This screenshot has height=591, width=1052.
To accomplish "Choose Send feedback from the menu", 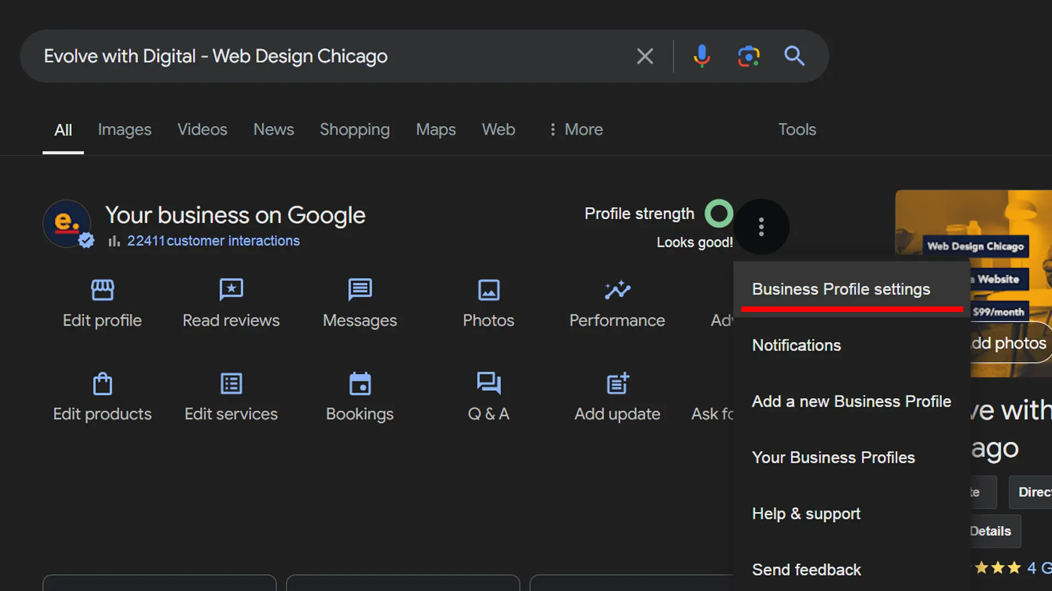I will [852, 570].
